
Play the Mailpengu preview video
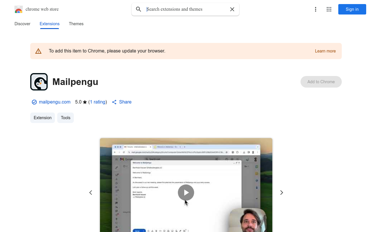coord(186,193)
